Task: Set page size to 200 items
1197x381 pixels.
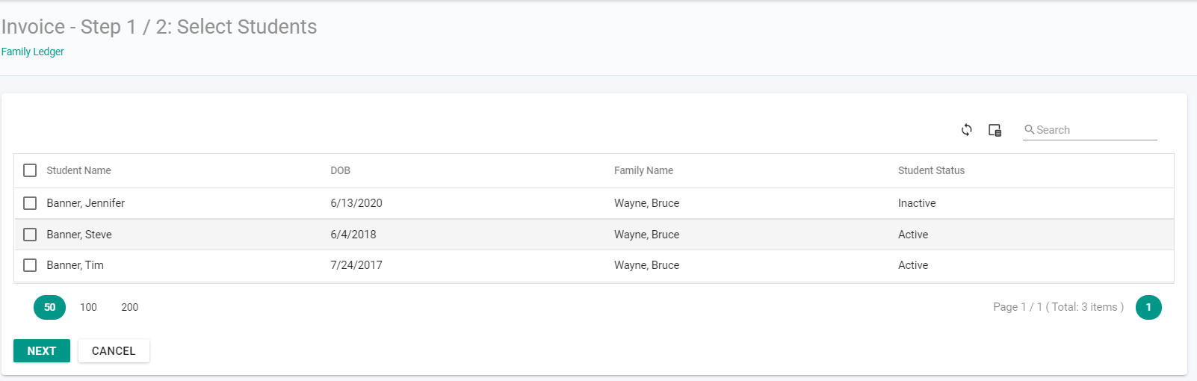Action: (x=130, y=307)
